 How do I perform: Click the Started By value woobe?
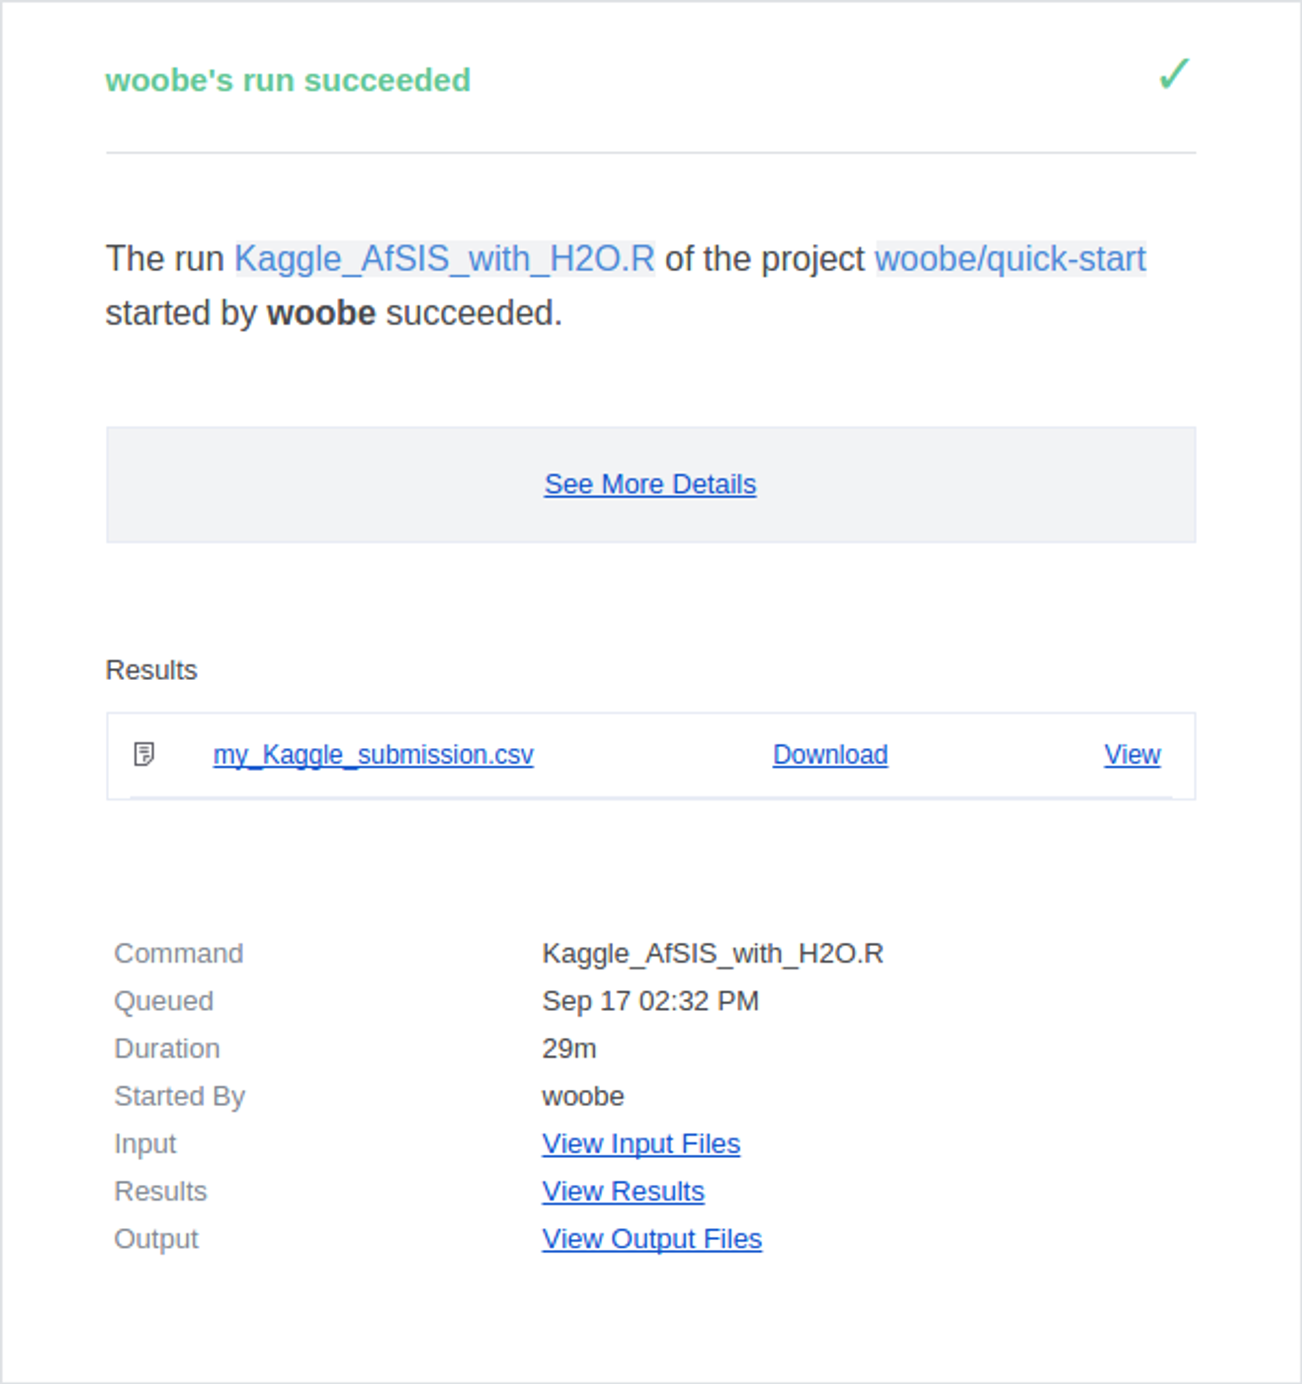click(x=583, y=1096)
